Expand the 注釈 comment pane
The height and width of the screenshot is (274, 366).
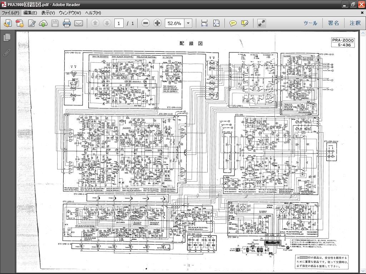pos(355,23)
